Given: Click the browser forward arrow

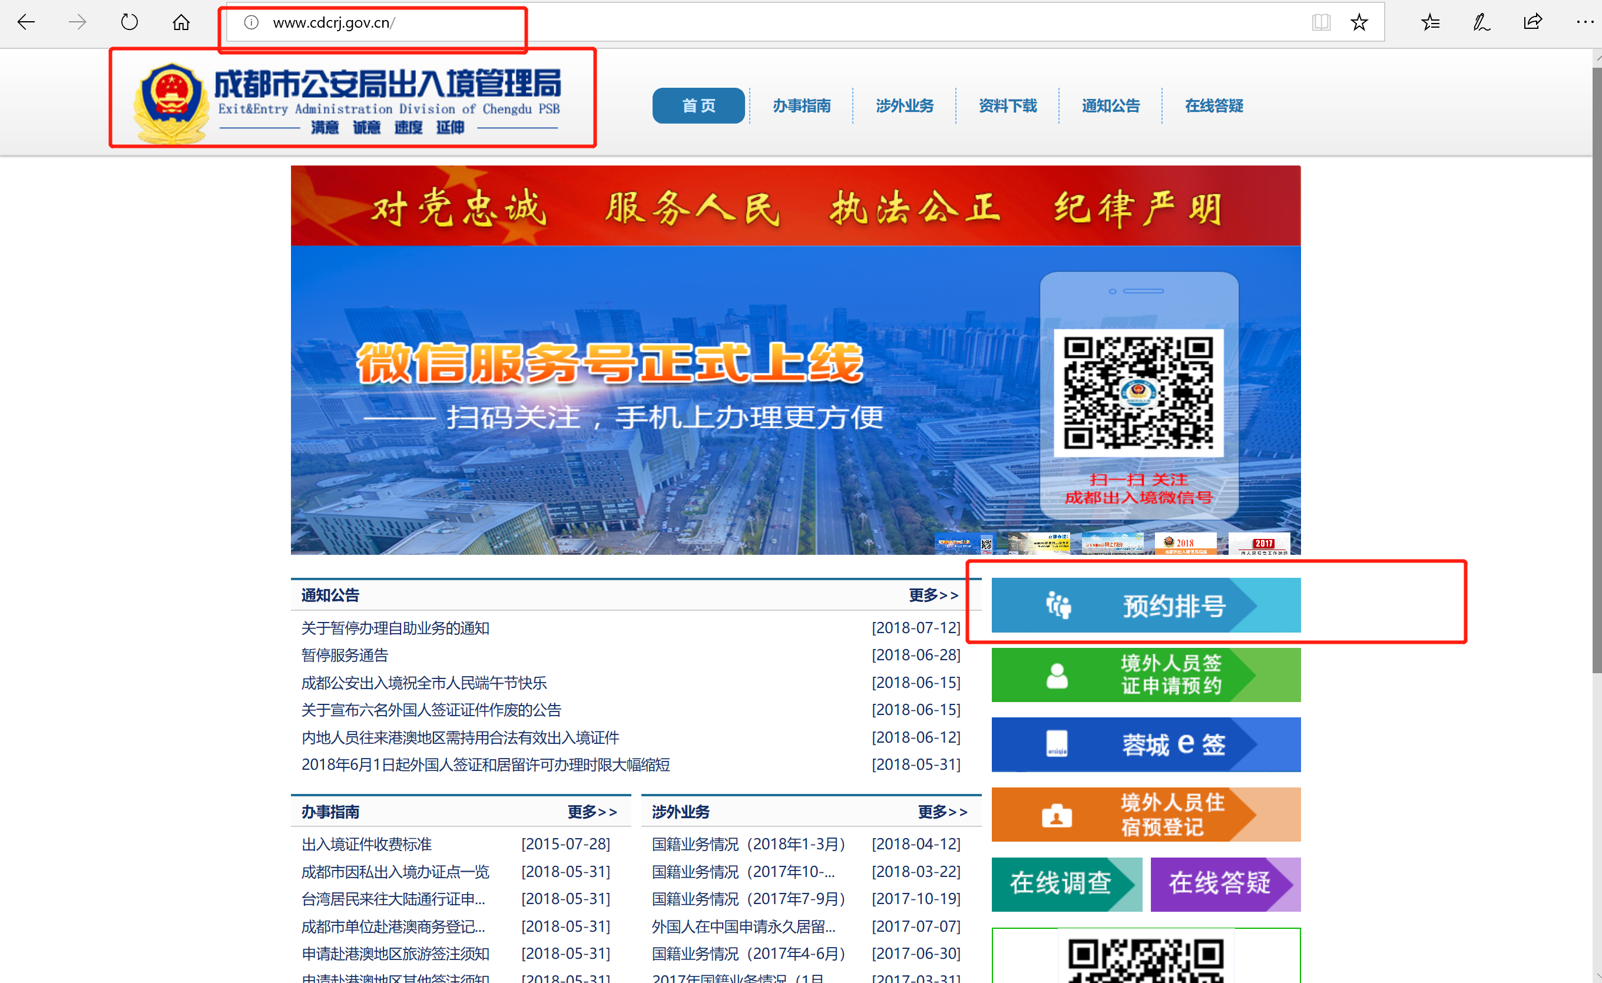Looking at the screenshot, I should [x=77, y=23].
